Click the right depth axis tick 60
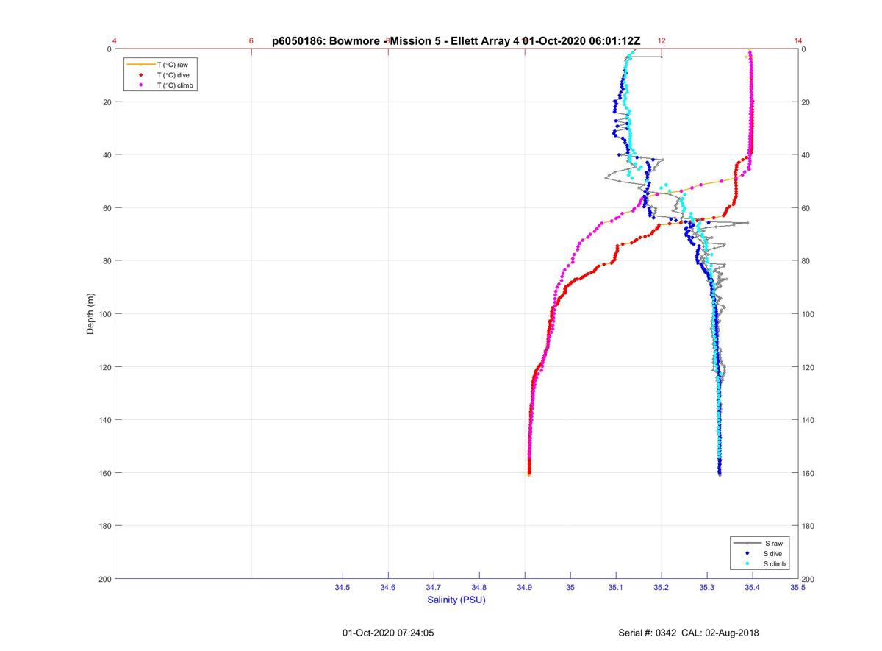The width and height of the screenshot is (882, 651). tap(806, 208)
